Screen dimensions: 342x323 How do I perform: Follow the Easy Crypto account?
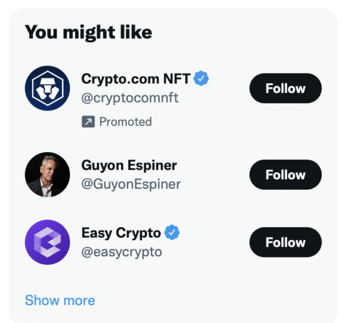coord(285,242)
